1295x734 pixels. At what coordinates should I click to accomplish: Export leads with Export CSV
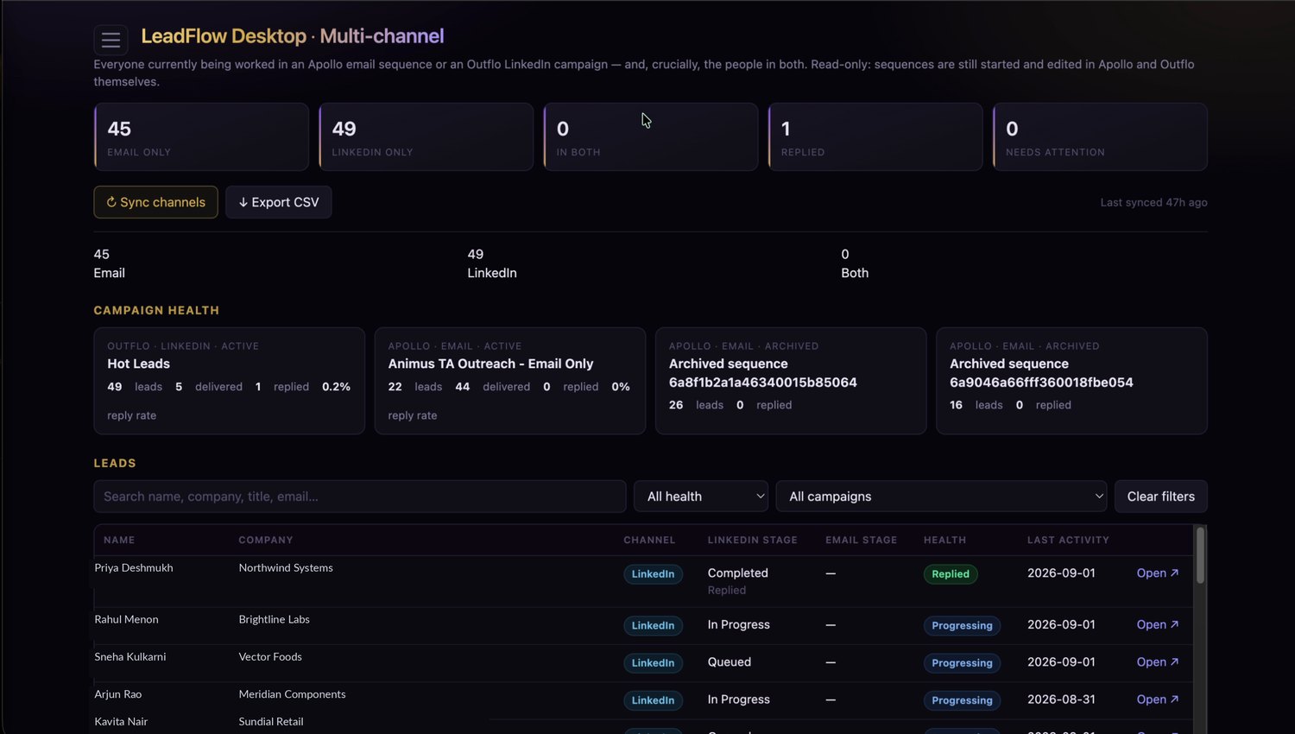[x=278, y=202]
